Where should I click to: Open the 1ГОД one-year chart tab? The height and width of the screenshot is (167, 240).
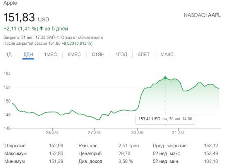[121, 54]
